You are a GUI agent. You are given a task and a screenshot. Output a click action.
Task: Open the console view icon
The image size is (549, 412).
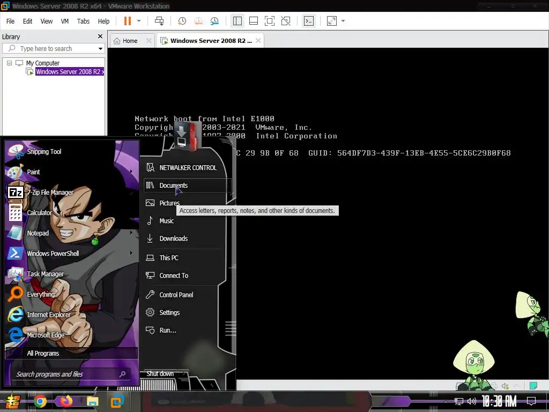pyautogui.click(x=308, y=21)
